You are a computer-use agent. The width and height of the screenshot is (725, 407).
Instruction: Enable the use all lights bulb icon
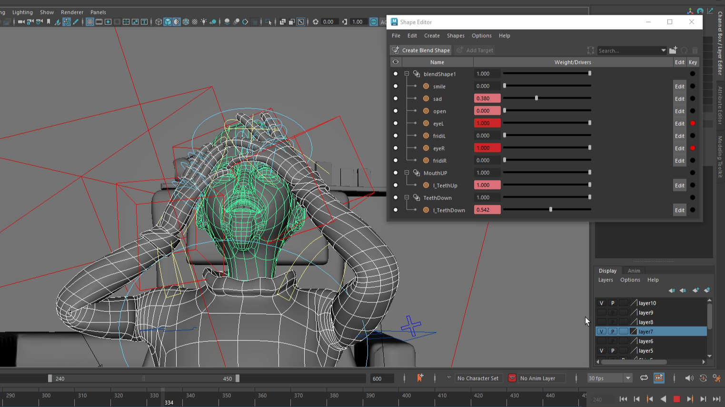pyautogui.click(x=204, y=22)
